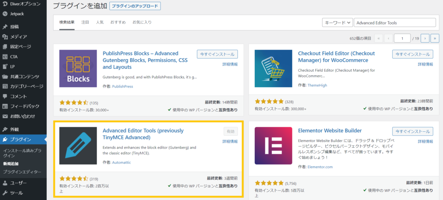The image size is (443, 200).
Task: Click the Jetpack icon in sidebar
Action: click(x=5, y=14)
